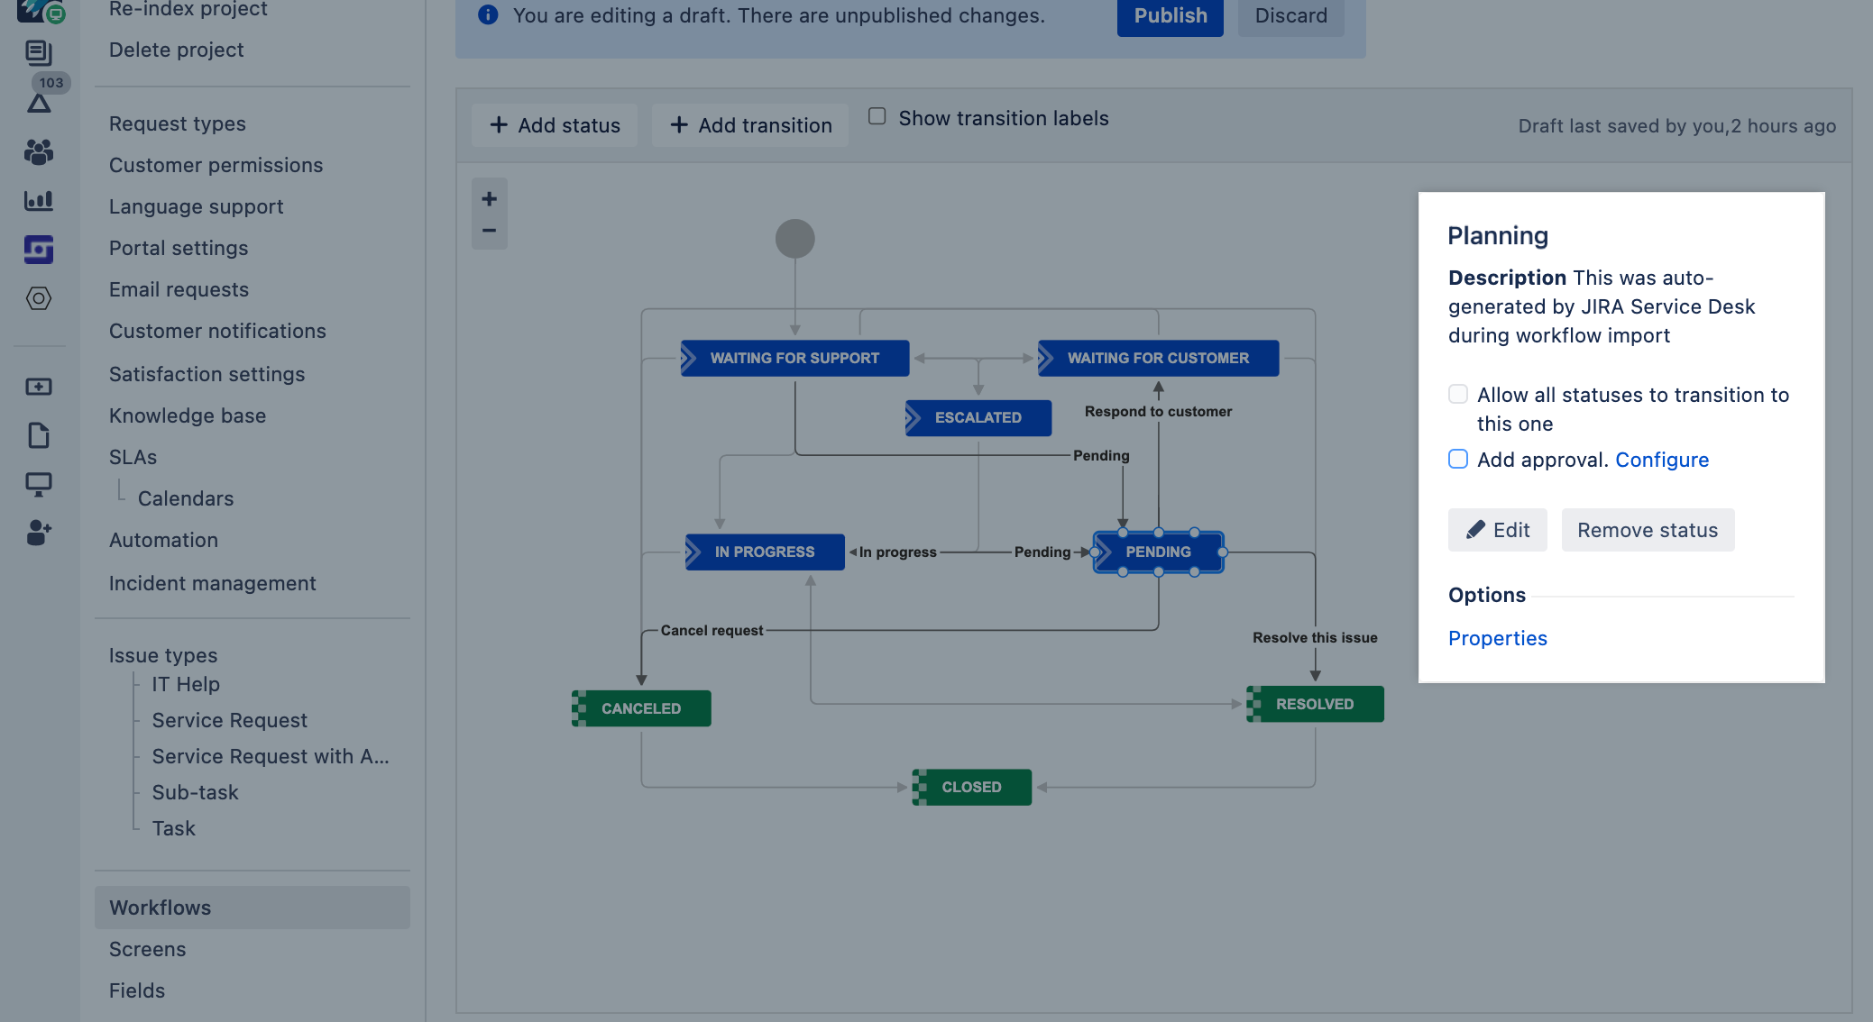This screenshot has width=1873, height=1022.
Task: Enable Allow all statuses to transition checkbox
Action: coord(1456,394)
